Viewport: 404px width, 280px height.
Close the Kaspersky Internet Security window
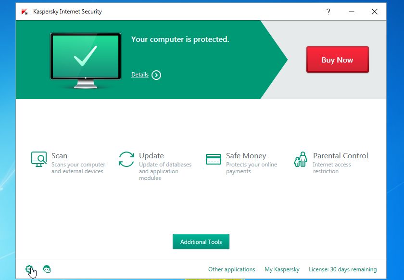(375, 12)
